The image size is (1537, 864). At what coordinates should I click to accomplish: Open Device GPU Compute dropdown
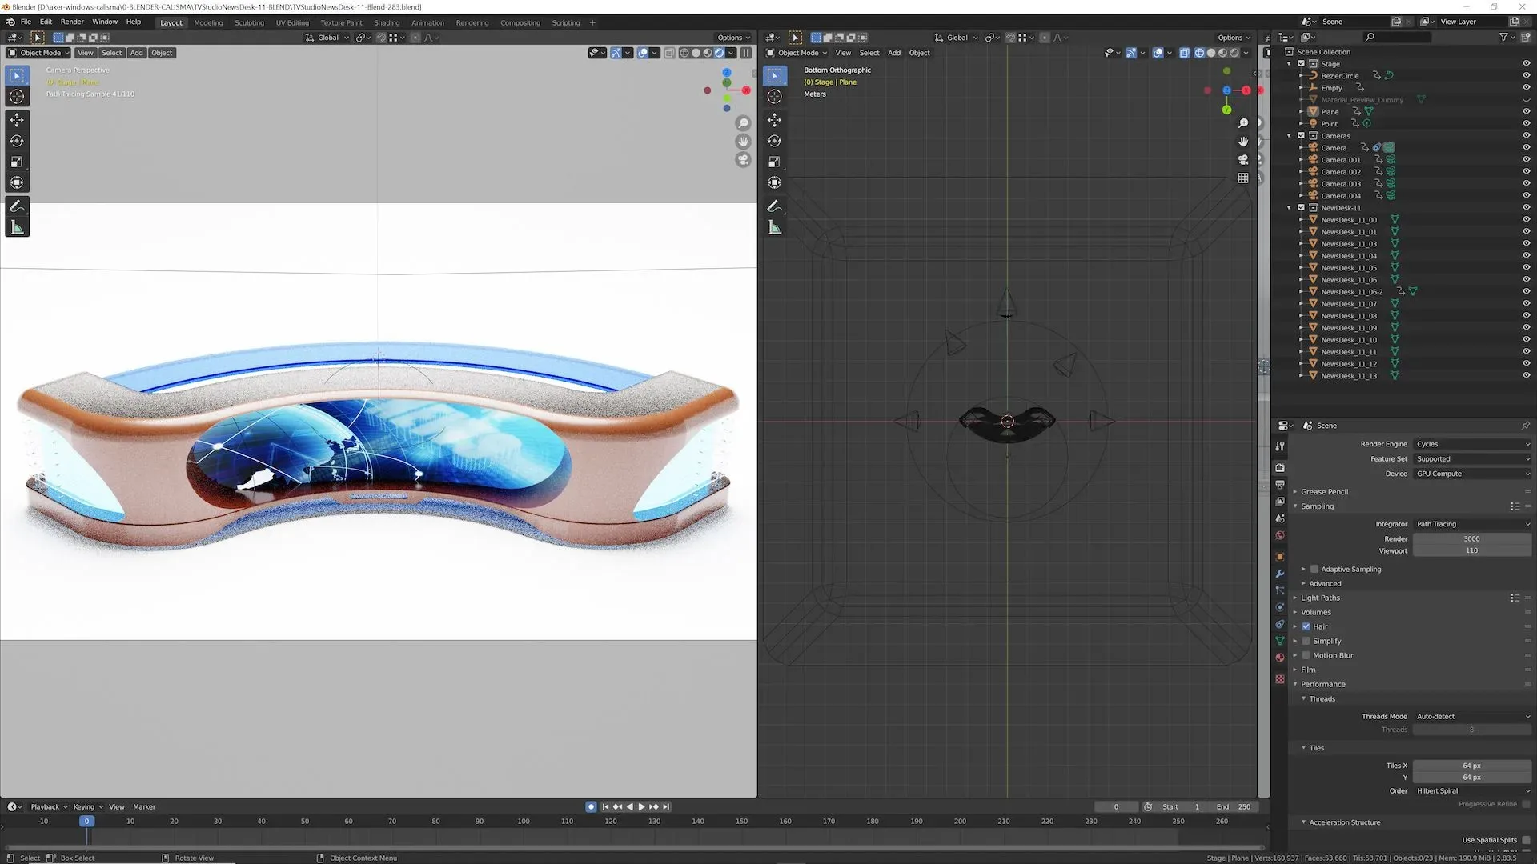1471,474
